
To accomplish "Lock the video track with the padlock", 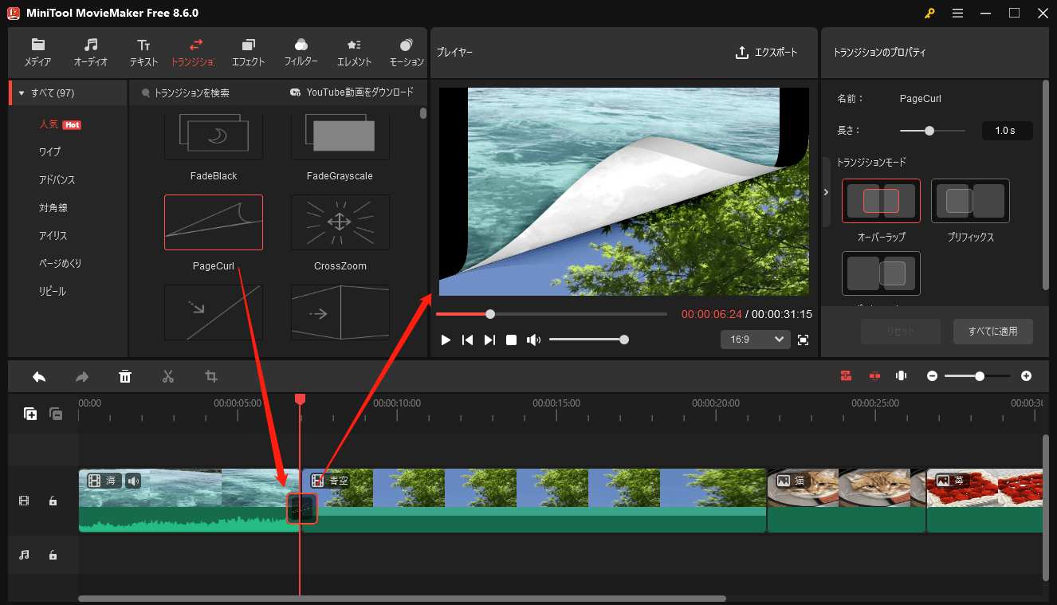I will (x=53, y=500).
